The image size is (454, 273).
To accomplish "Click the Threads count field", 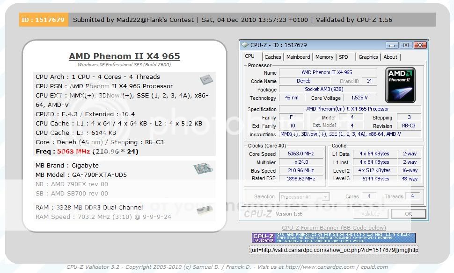I will [x=413, y=196].
